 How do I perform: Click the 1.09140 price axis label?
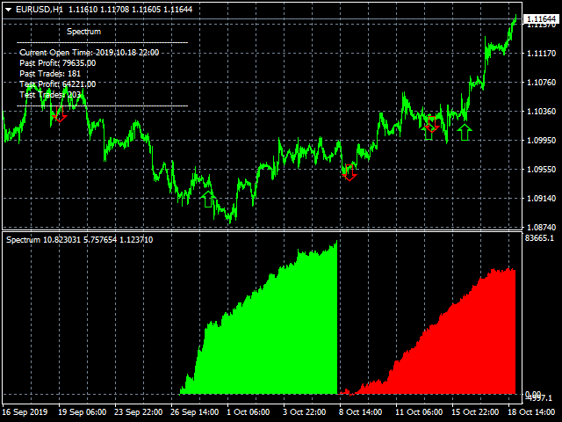[x=541, y=199]
